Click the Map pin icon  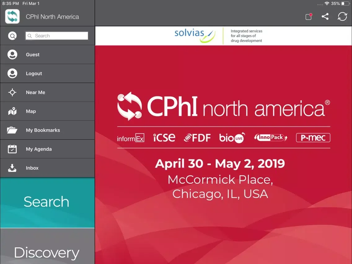point(12,111)
